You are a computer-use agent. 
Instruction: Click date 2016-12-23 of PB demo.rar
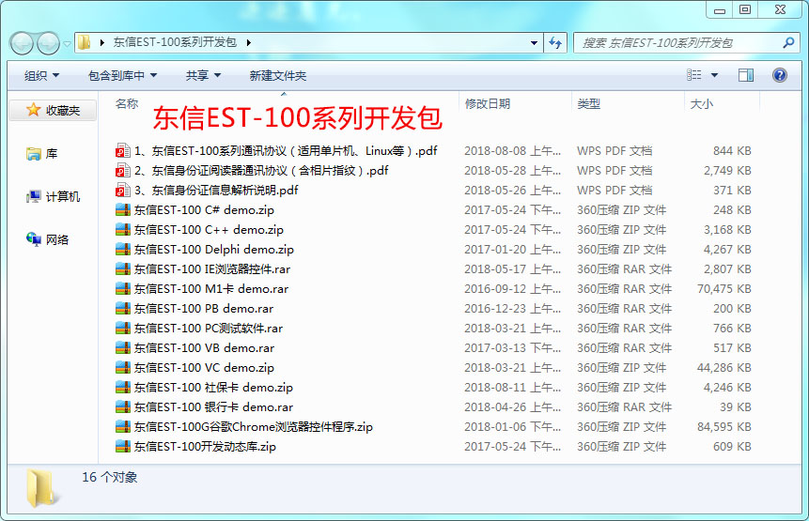click(x=512, y=308)
